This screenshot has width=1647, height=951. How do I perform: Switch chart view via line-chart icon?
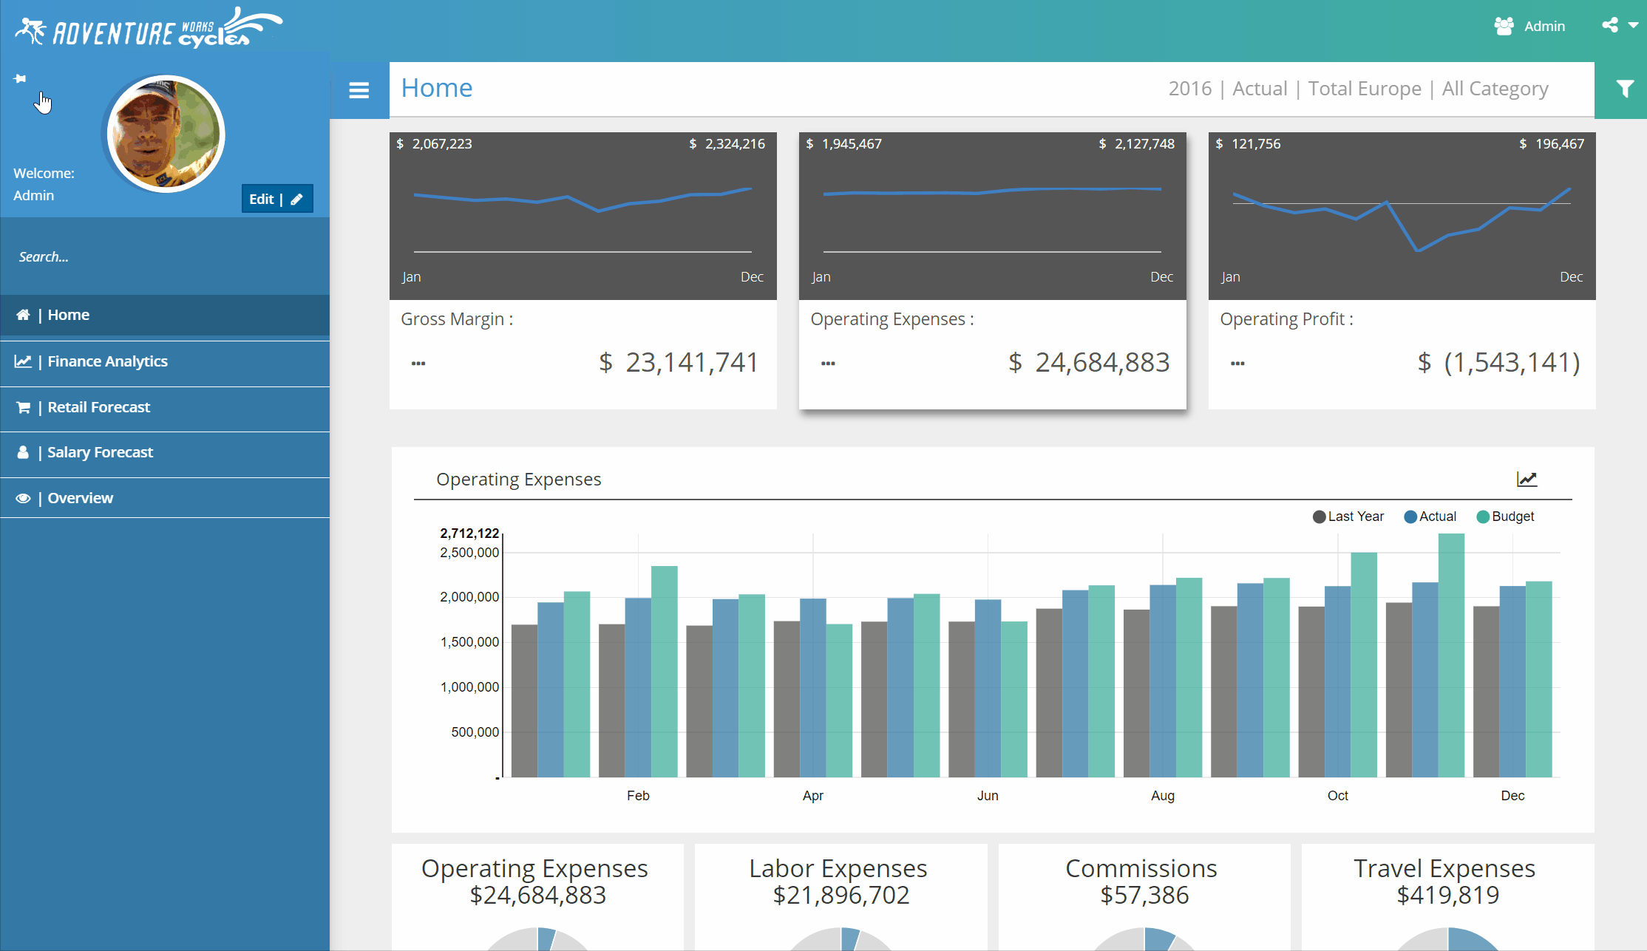click(x=1527, y=479)
